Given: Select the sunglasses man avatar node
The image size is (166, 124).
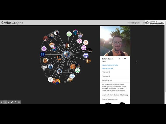Looking at the screenshot, I should tap(88, 61).
